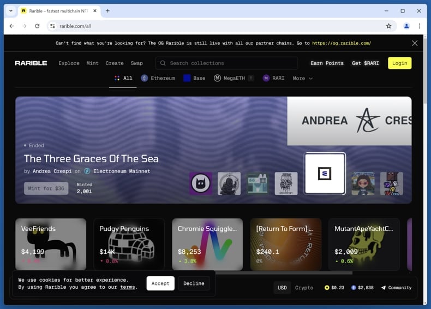Expand the More chains dropdown

303,79
